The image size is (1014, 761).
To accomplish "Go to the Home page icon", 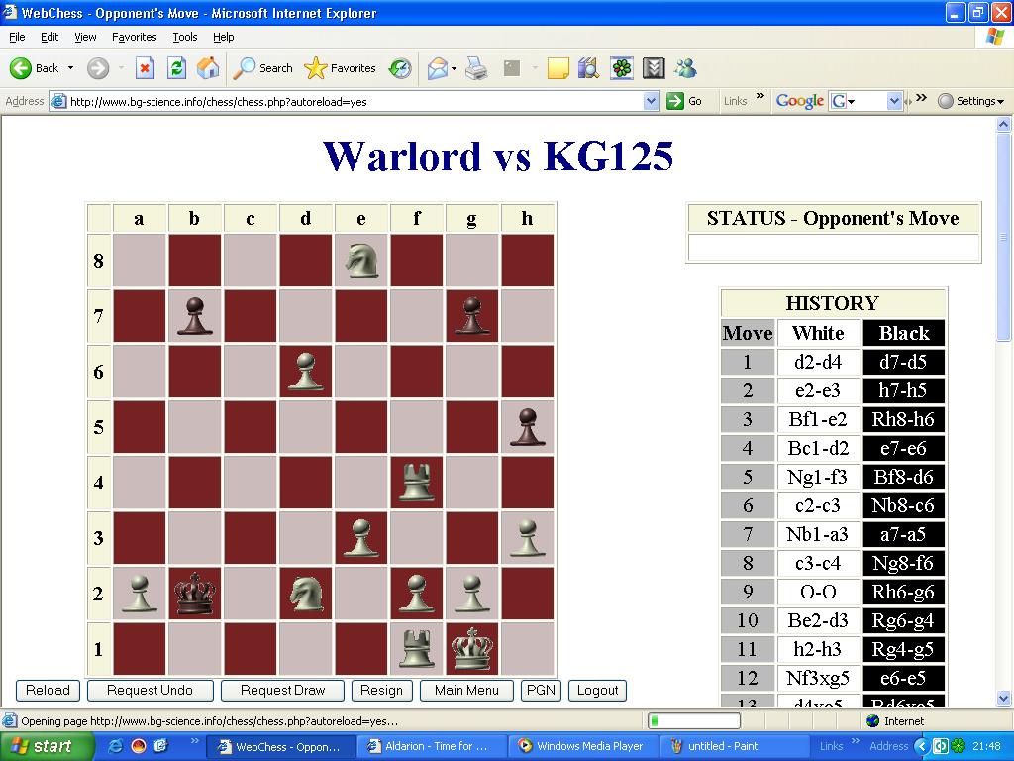I will point(208,68).
